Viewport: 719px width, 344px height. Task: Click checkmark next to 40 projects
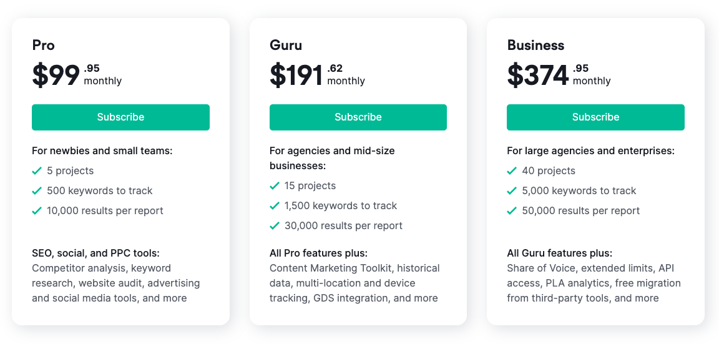(x=512, y=171)
